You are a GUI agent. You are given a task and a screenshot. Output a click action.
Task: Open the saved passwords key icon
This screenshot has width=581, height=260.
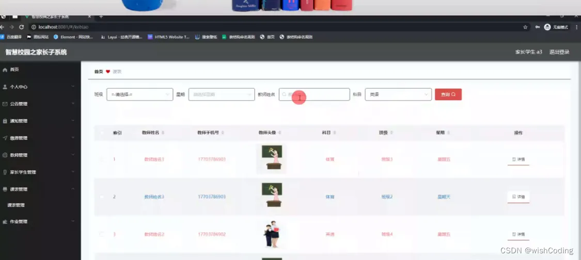[538, 27]
